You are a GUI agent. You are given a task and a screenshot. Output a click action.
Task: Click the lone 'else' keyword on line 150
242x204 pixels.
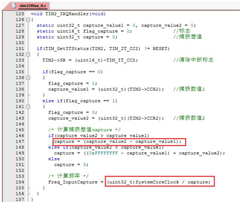(54, 159)
